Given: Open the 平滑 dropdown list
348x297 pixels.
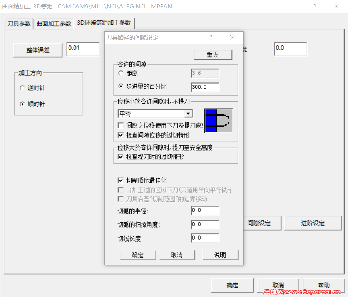Looking at the screenshot, I should click(189, 113).
